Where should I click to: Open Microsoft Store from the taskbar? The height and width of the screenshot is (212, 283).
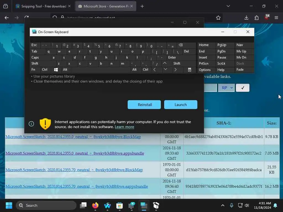coord(119,205)
